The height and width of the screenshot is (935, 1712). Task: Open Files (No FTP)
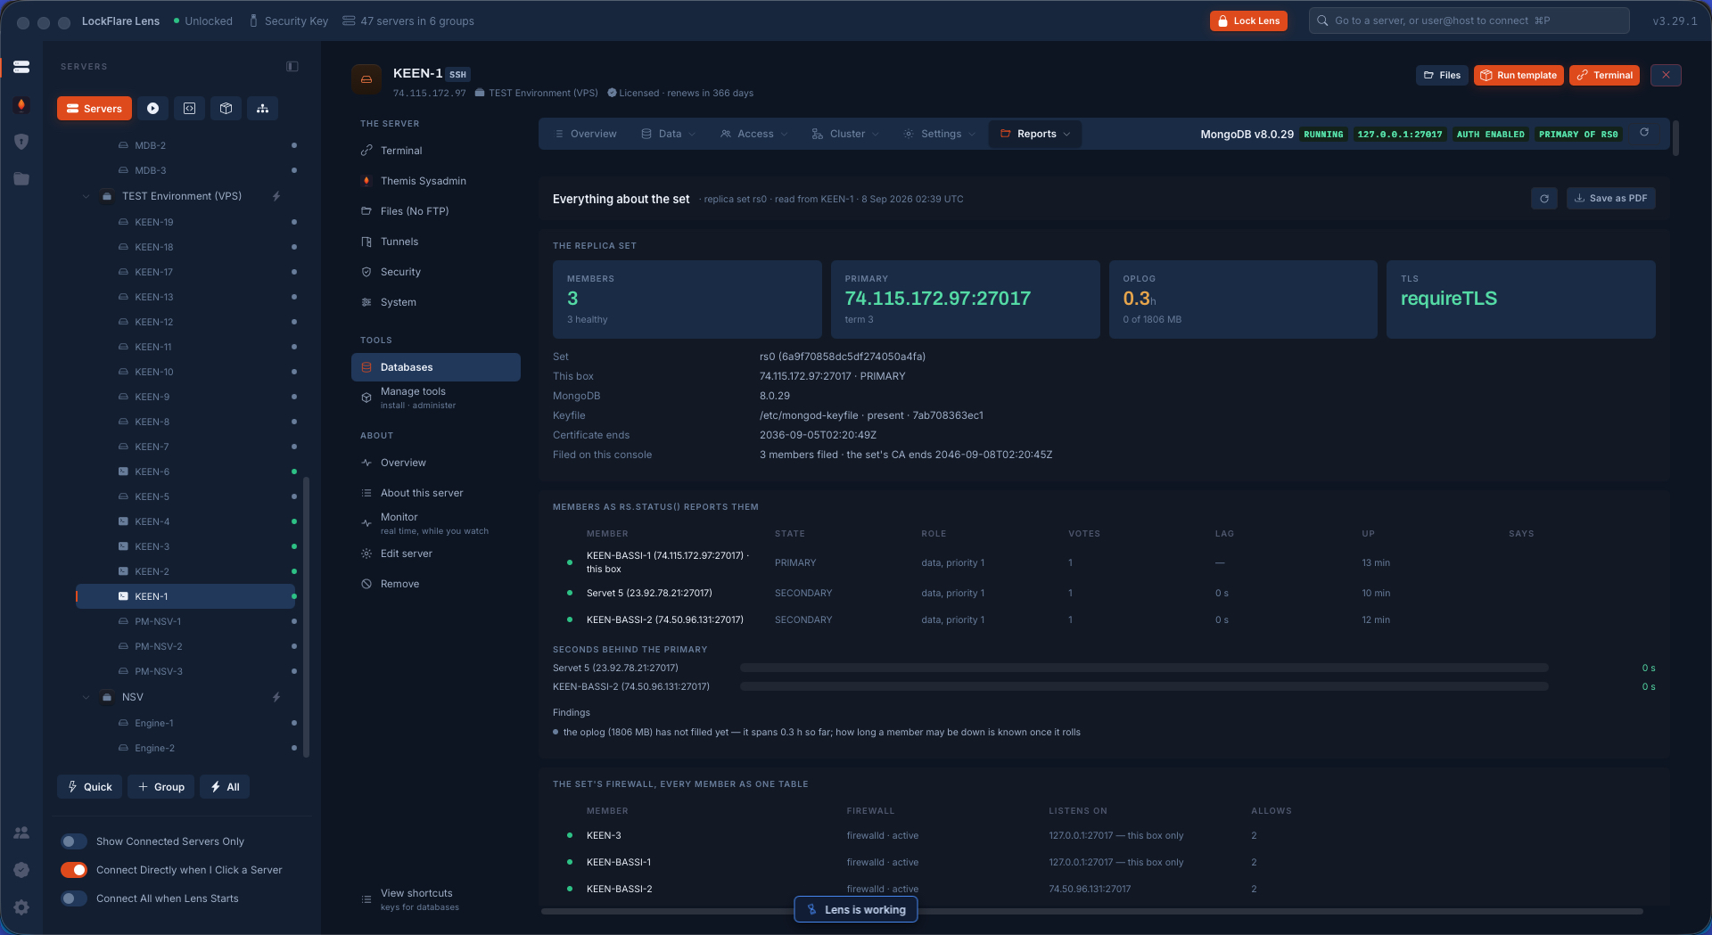click(x=436, y=211)
